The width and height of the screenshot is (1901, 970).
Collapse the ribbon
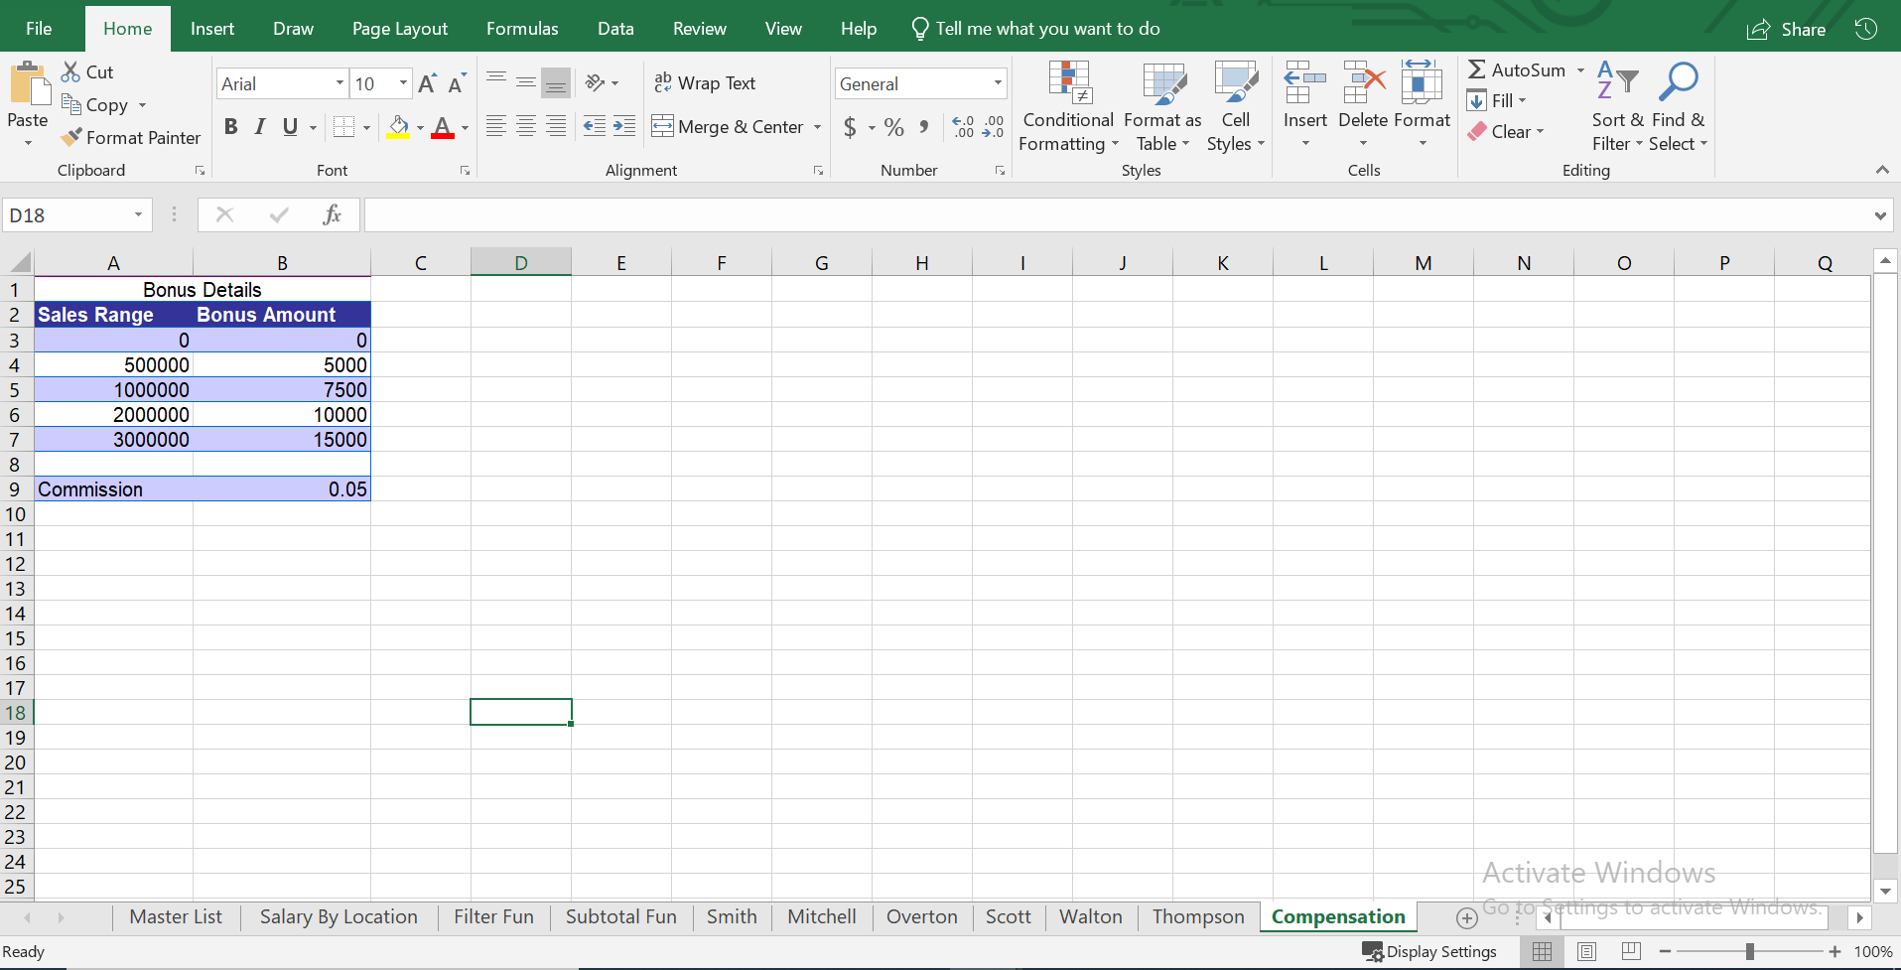click(x=1882, y=170)
